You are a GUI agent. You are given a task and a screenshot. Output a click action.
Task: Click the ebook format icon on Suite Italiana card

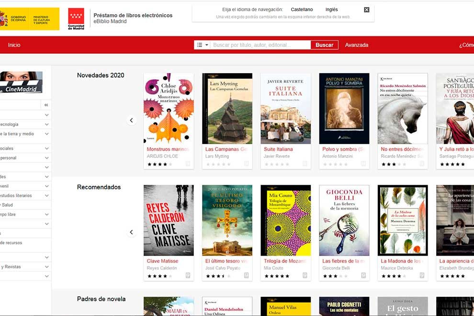tap(305, 164)
